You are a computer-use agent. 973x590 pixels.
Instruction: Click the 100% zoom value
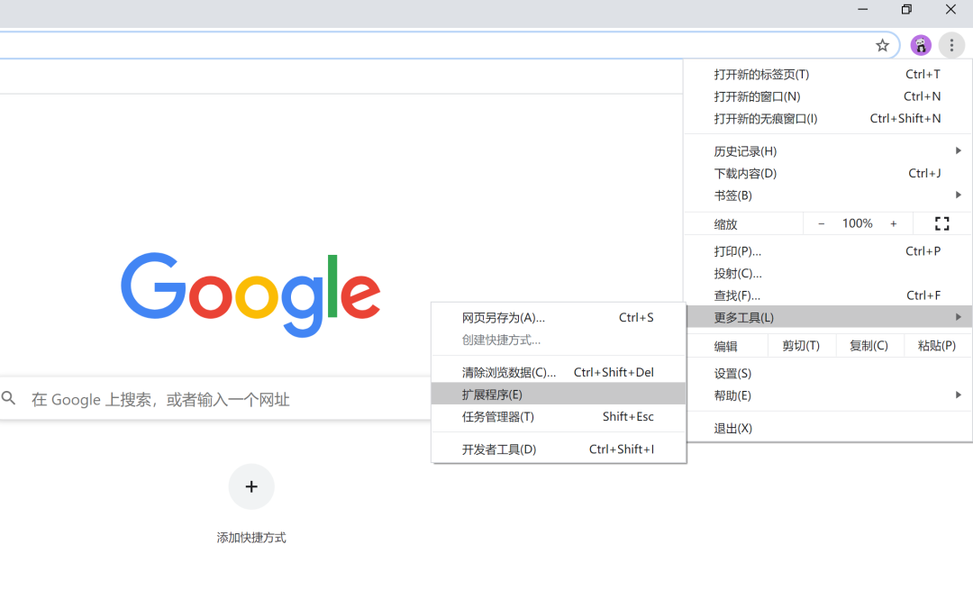(x=857, y=223)
